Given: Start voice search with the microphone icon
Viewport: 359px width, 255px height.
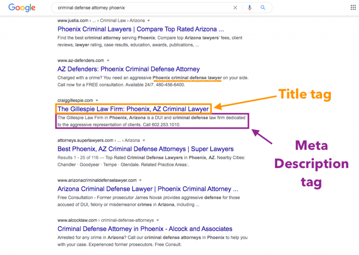Looking at the screenshot, I should click(250, 8).
